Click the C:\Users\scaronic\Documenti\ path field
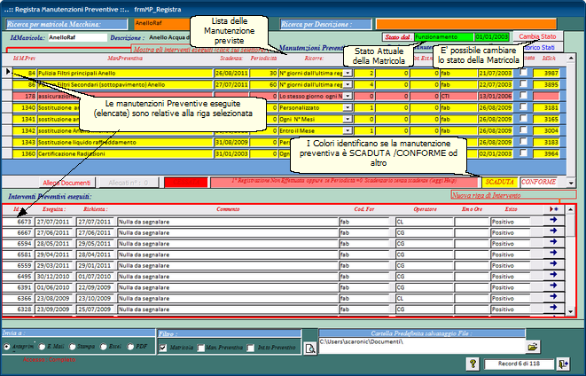Screen dimensions: 586x376 coord(422,346)
